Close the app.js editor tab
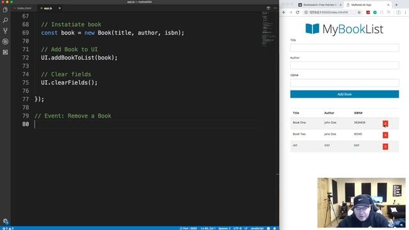Viewport: 409px width, 230px height. point(59,8)
